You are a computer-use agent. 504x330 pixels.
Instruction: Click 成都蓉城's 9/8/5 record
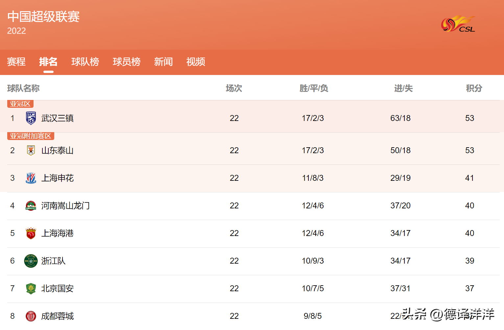(x=313, y=316)
